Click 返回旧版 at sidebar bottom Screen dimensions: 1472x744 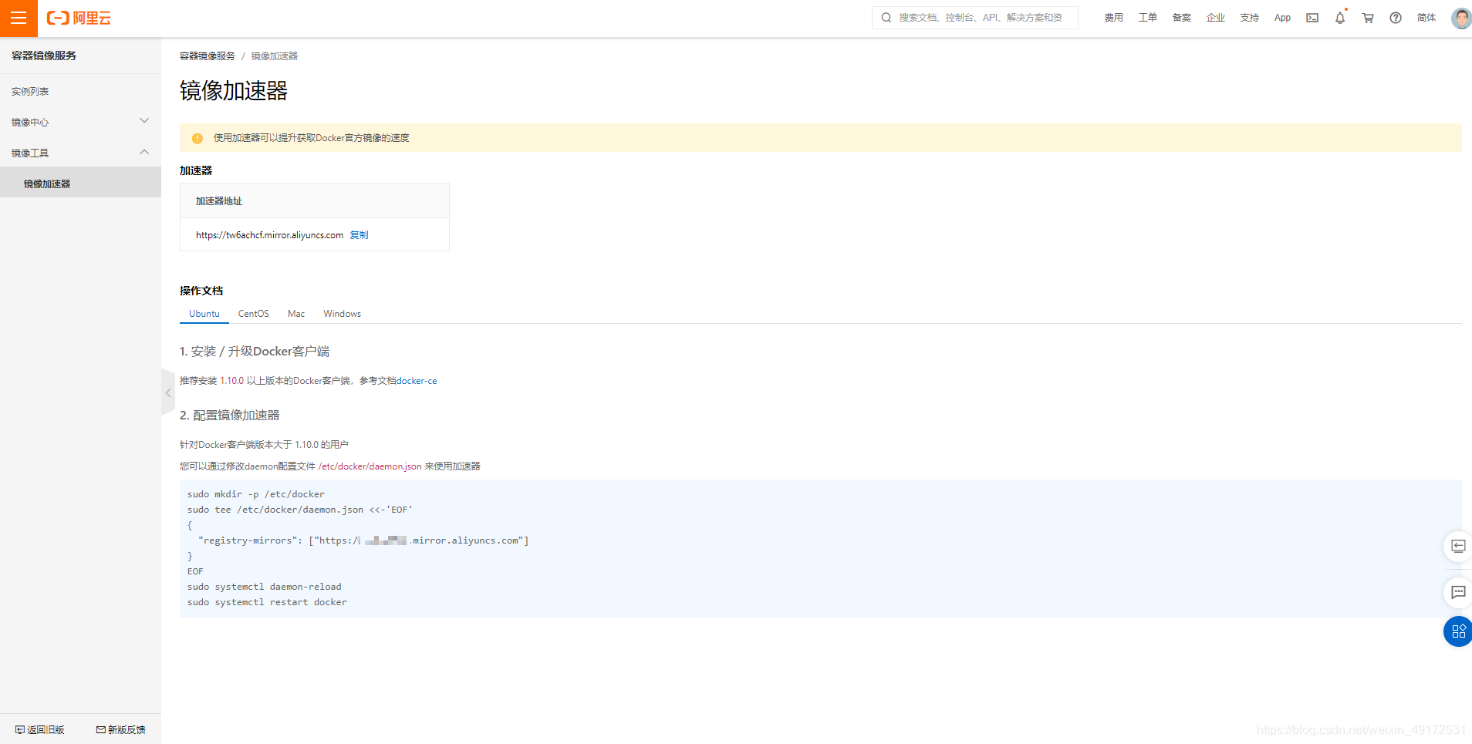tap(40, 729)
